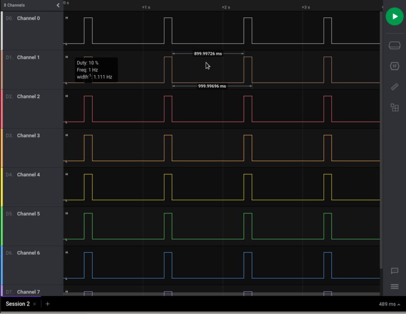Image resolution: width=406 pixels, height=314 pixels.
Task: Open the feedback chat bubble icon
Action: [x=394, y=271]
